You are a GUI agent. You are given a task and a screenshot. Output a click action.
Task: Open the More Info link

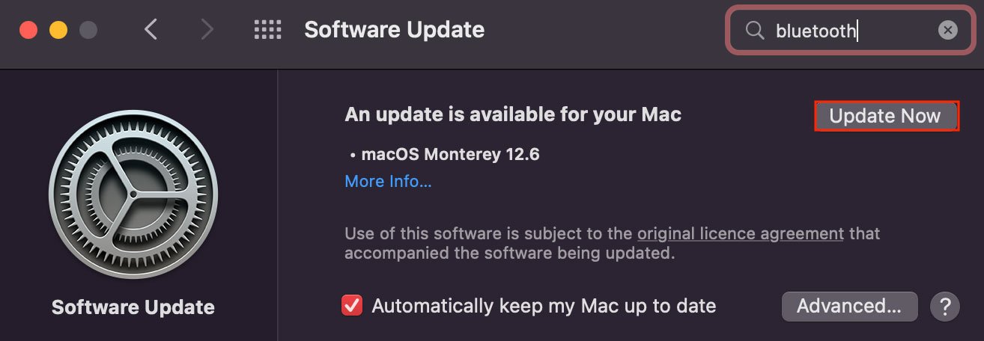point(388,182)
